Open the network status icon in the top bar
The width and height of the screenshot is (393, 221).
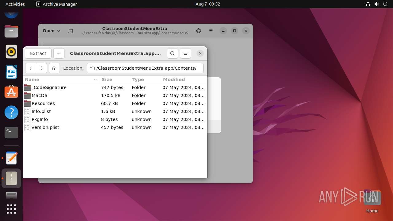368,4
